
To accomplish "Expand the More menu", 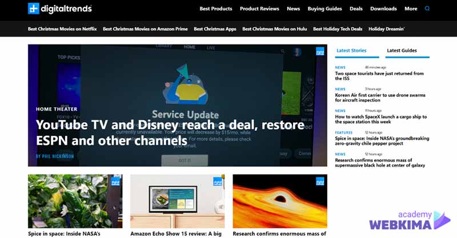I will pos(411,9).
